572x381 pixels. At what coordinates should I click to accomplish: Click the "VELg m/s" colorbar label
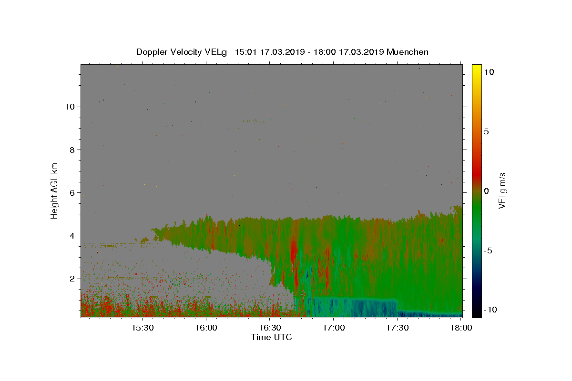coord(501,190)
